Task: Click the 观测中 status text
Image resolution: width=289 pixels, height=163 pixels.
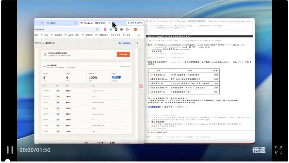Action: tap(116, 77)
